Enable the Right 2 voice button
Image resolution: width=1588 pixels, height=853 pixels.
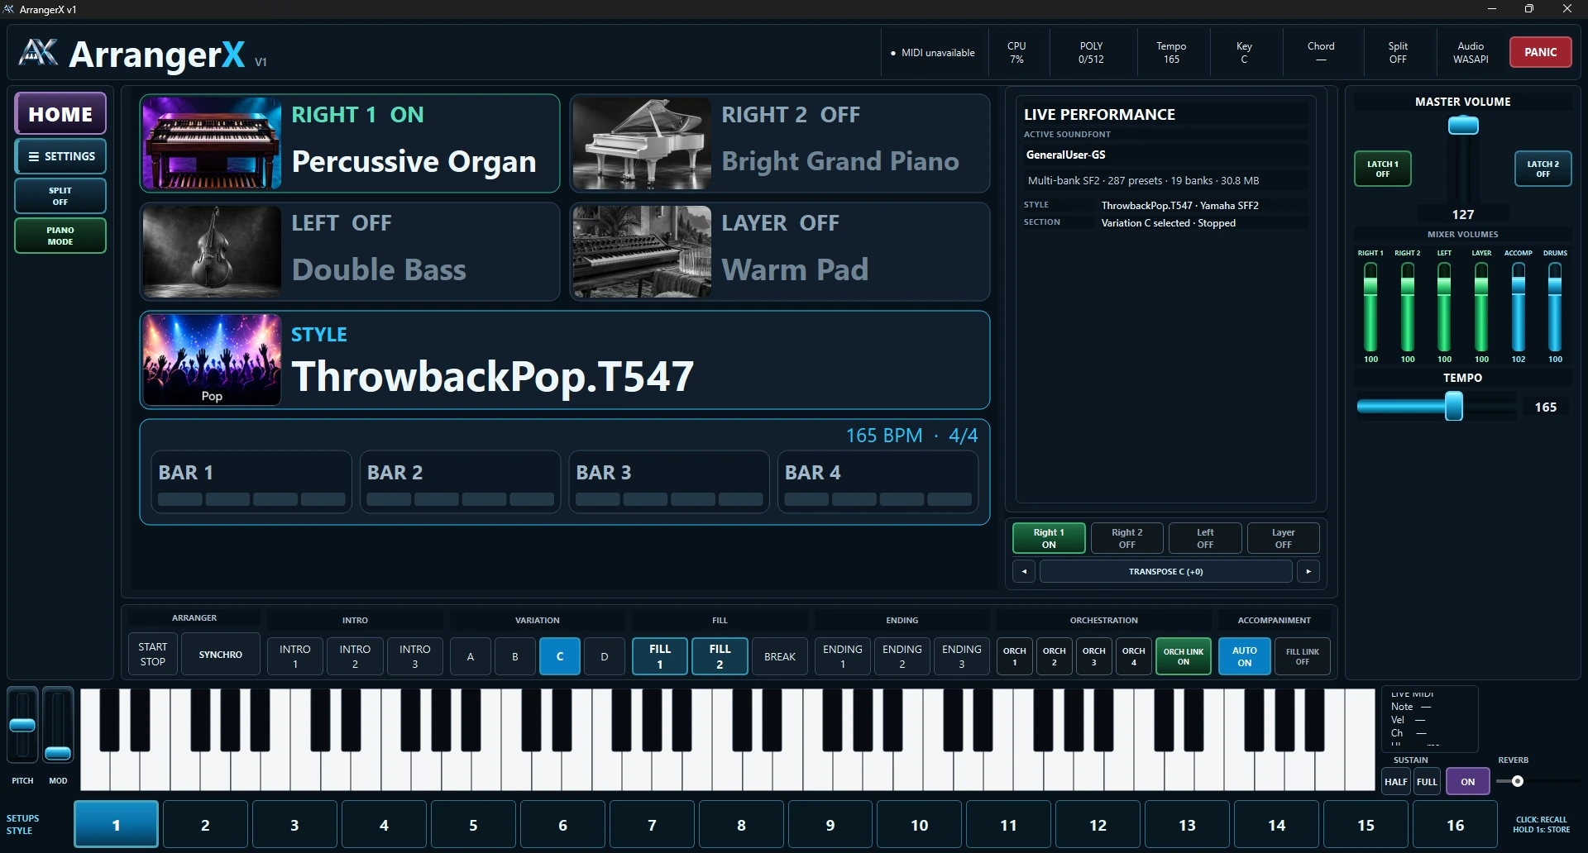pos(1126,538)
